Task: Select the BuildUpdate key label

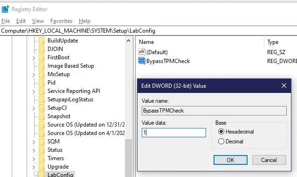Action: point(62,41)
